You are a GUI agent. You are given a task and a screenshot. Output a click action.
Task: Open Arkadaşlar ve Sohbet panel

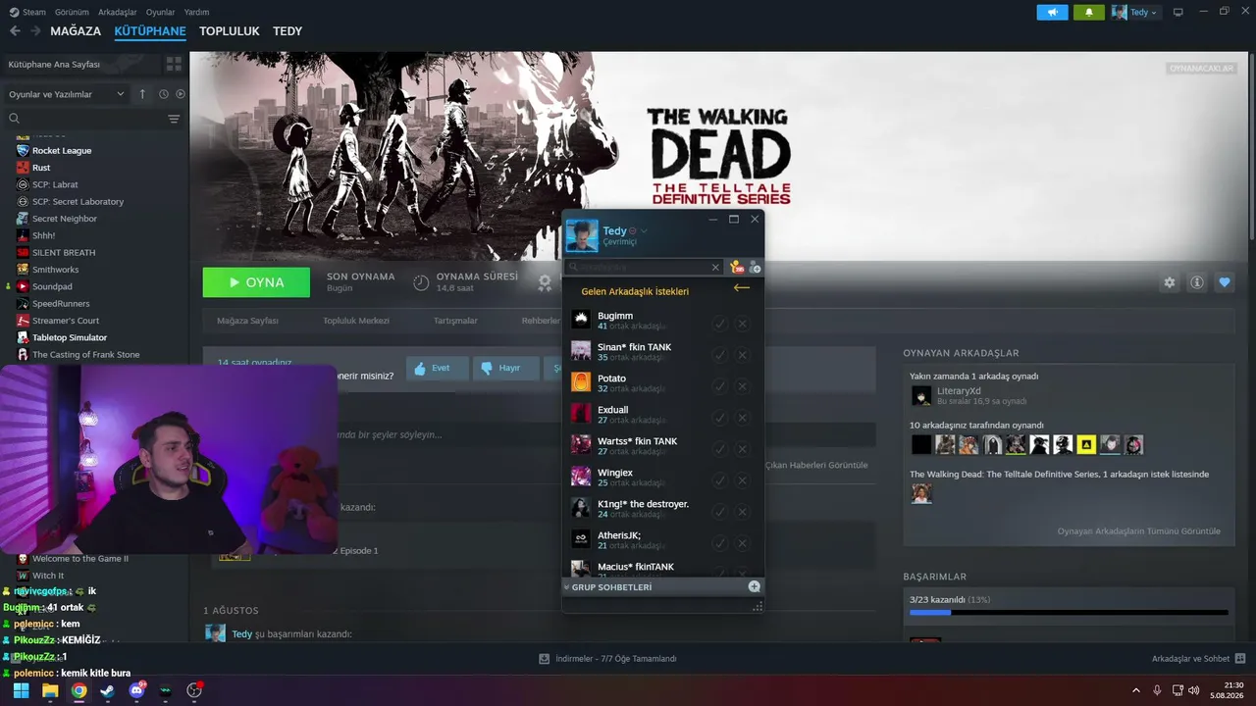(x=1198, y=659)
